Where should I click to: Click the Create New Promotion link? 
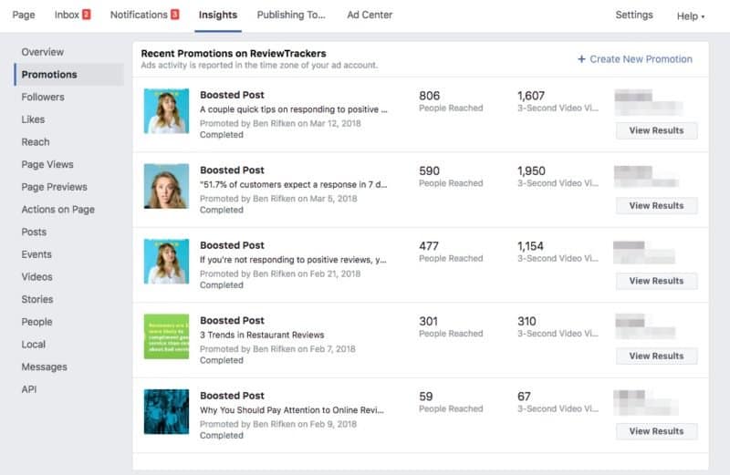(x=641, y=59)
